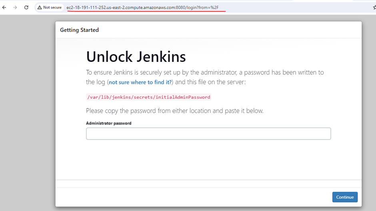Click the browser back arrow
The height and width of the screenshot is (211, 376).
pos(4,7)
